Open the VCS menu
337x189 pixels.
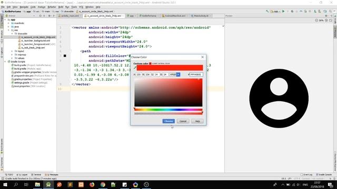pyautogui.click(x=81, y=7)
